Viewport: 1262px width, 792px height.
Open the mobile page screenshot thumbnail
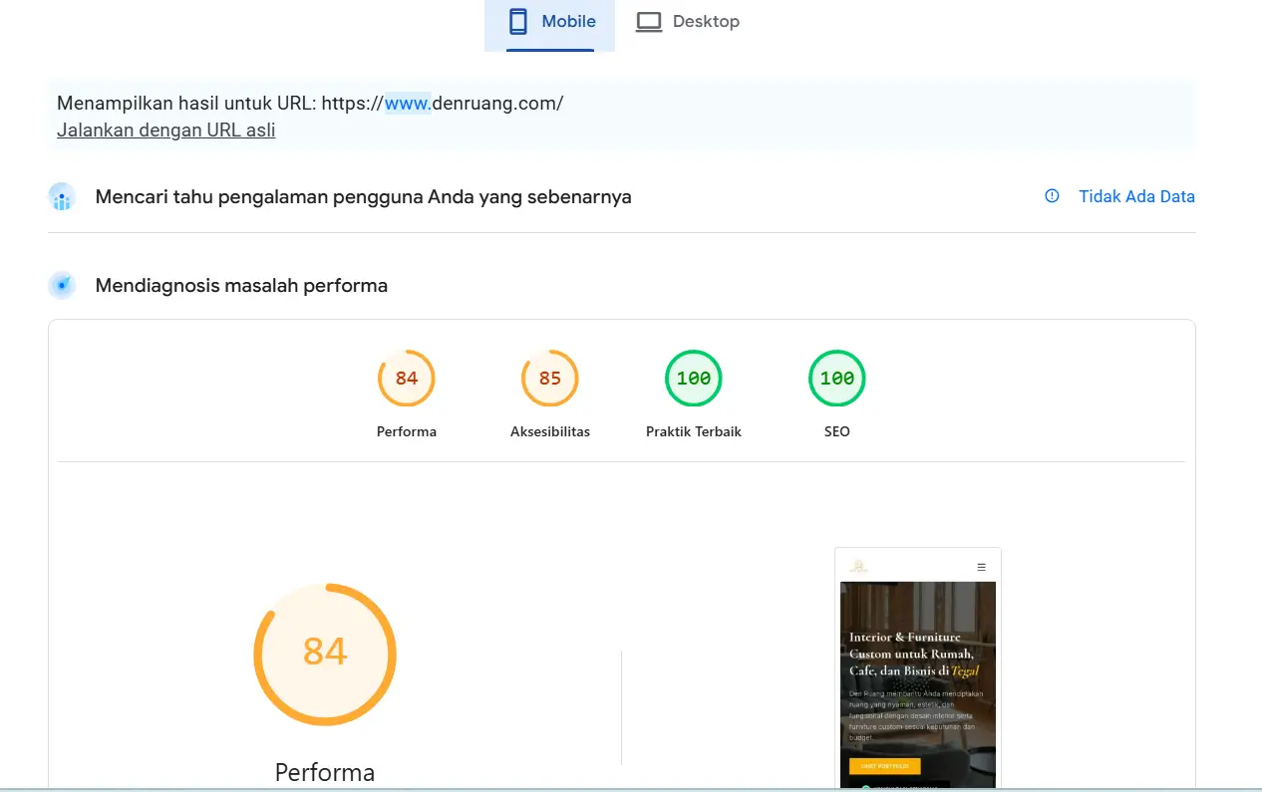[918, 668]
